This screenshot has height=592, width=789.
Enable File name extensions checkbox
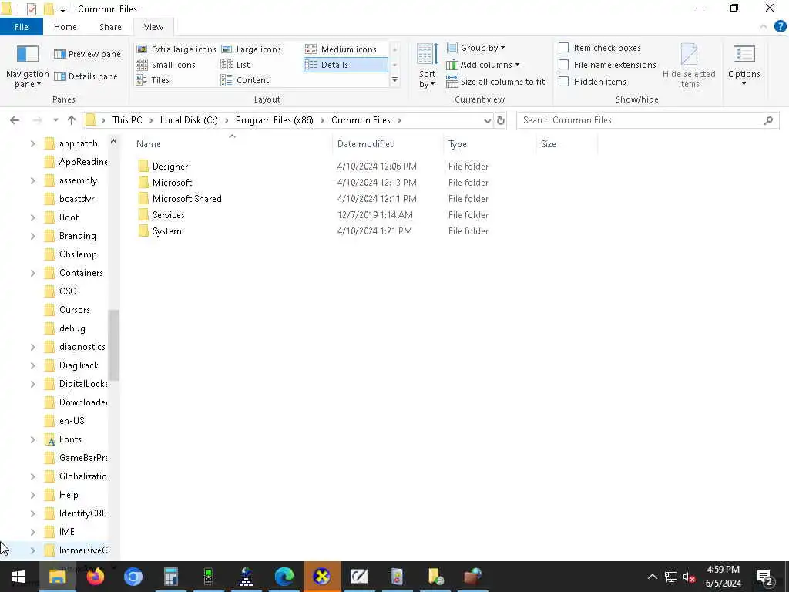(564, 65)
